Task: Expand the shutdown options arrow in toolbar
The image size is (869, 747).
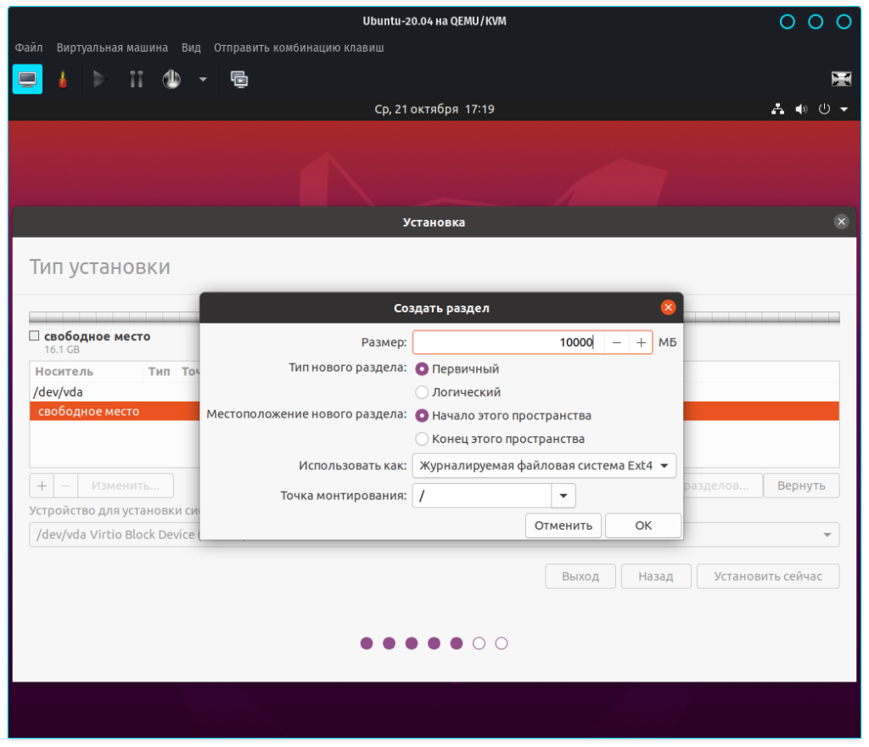Action: point(203,79)
